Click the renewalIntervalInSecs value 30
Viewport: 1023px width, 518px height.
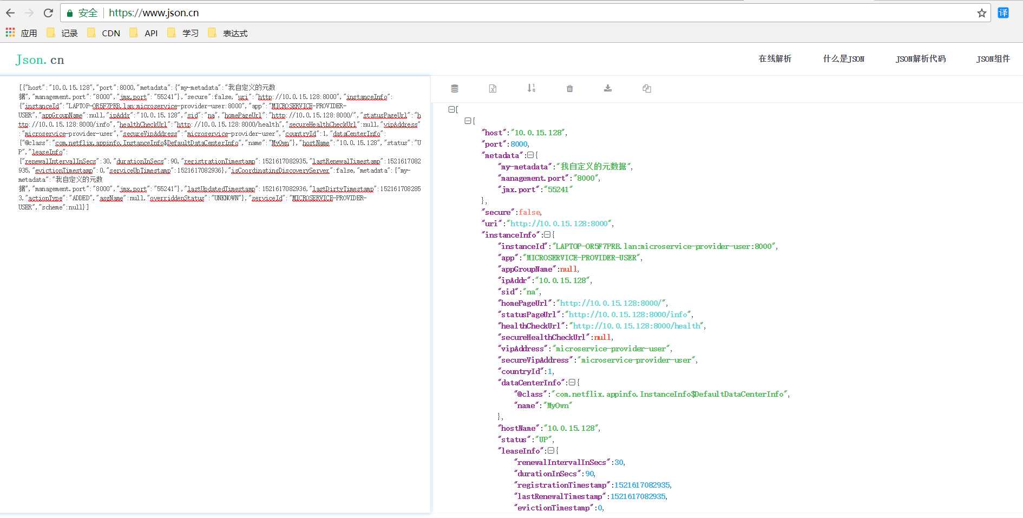coord(619,462)
